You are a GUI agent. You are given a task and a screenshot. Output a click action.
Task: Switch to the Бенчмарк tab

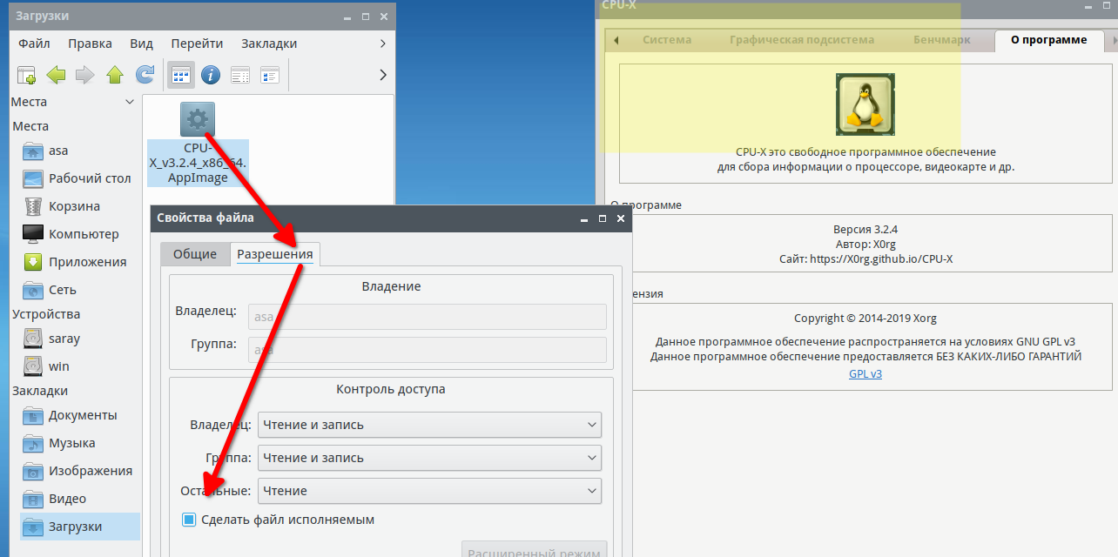coord(942,40)
